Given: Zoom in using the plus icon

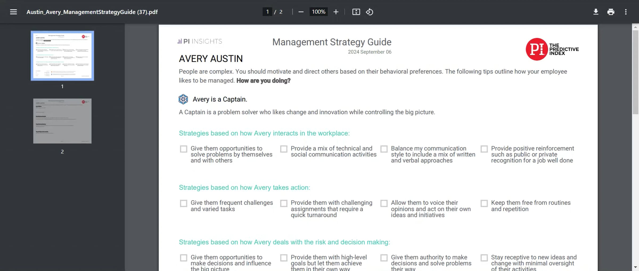Looking at the screenshot, I should pos(336,12).
